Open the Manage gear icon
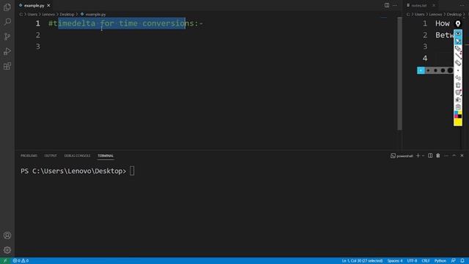Image resolution: width=469 pixels, height=264 pixels. point(7,250)
